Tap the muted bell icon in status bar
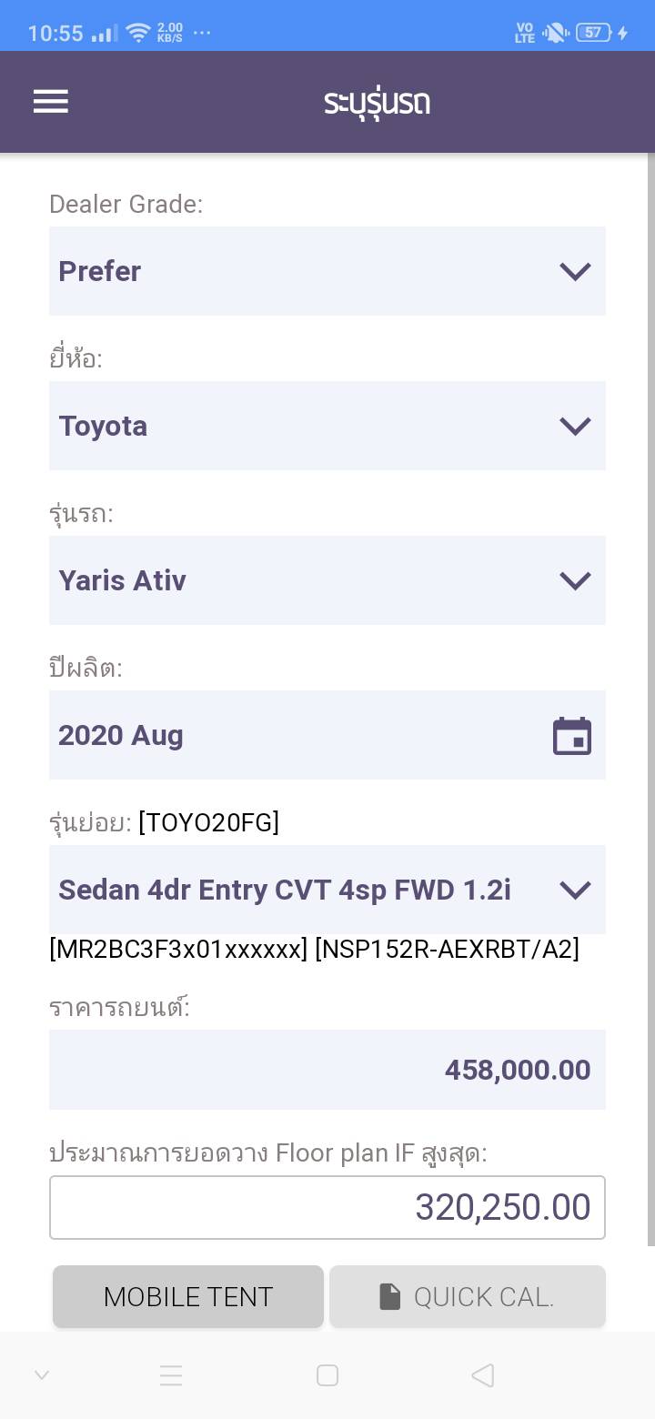The image size is (655, 1419). pyautogui.click(x=554, y=34)
